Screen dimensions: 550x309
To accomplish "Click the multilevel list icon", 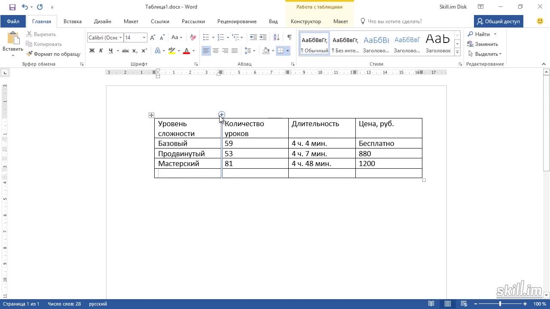I will coord(235,38).
